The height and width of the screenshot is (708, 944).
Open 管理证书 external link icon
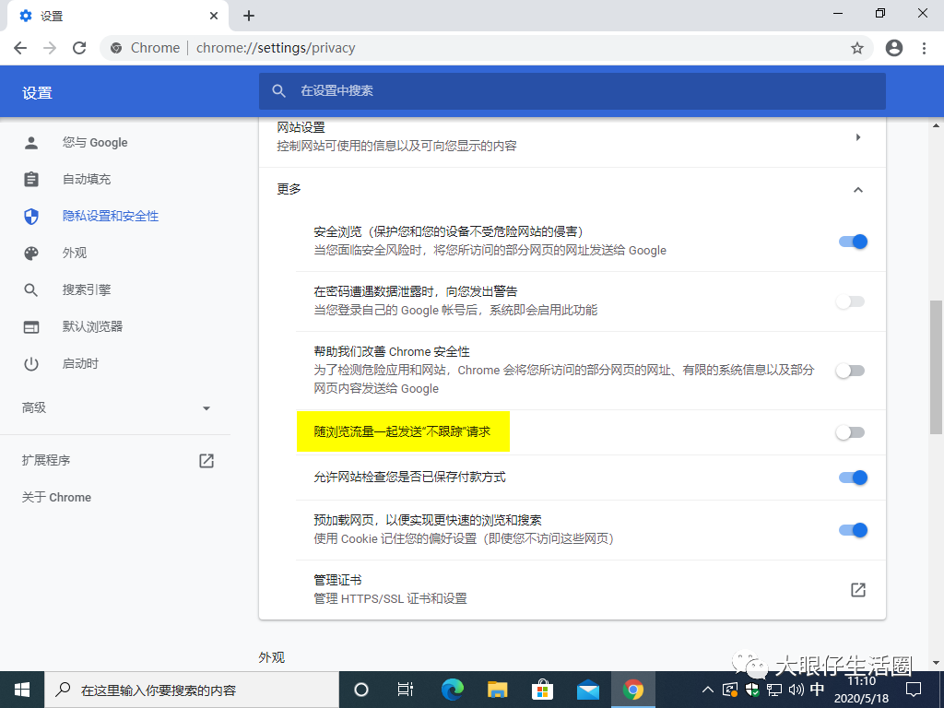pos(858,590)
